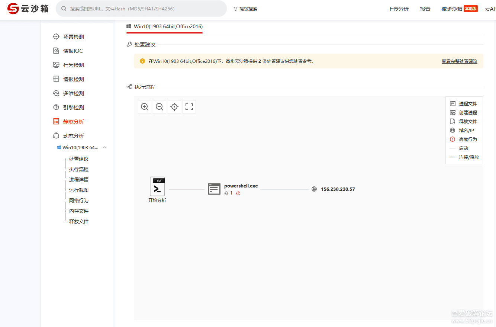Image resolution: width=496 pixels, height=327 pixels.
Task: Open 静态分析 in sidebar
Action: 74,121
